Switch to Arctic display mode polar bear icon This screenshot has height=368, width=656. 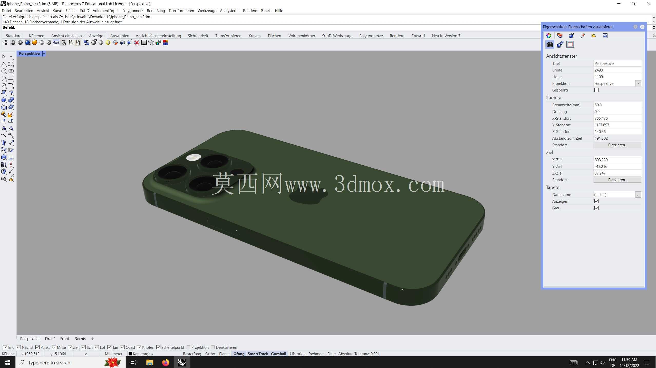click(x=56, y=43)
